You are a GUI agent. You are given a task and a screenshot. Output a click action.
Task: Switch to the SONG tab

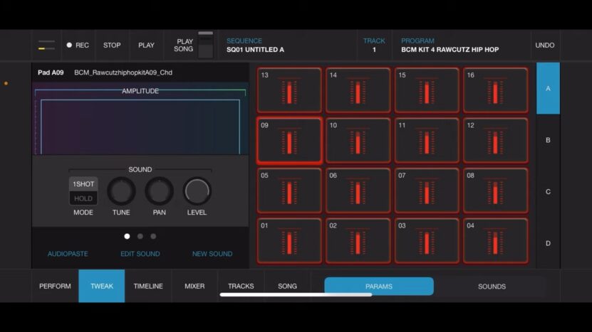pyautogui.click(x=287, y=286)
